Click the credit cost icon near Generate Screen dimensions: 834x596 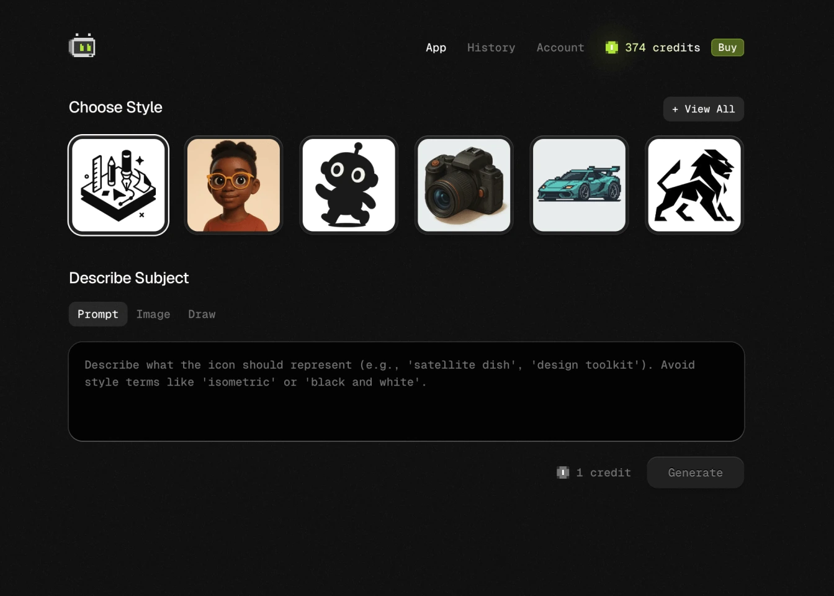[563, 472]
